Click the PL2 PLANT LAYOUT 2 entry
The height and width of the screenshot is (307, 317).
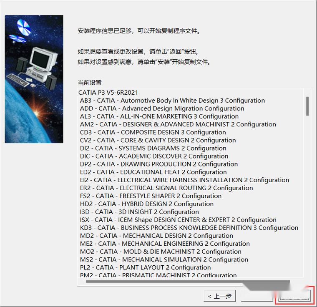click(x=145, y=267)
